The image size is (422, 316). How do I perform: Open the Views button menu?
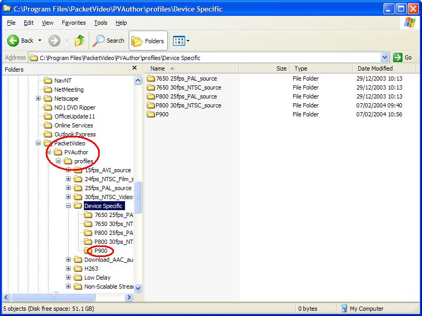coord(181,41)
